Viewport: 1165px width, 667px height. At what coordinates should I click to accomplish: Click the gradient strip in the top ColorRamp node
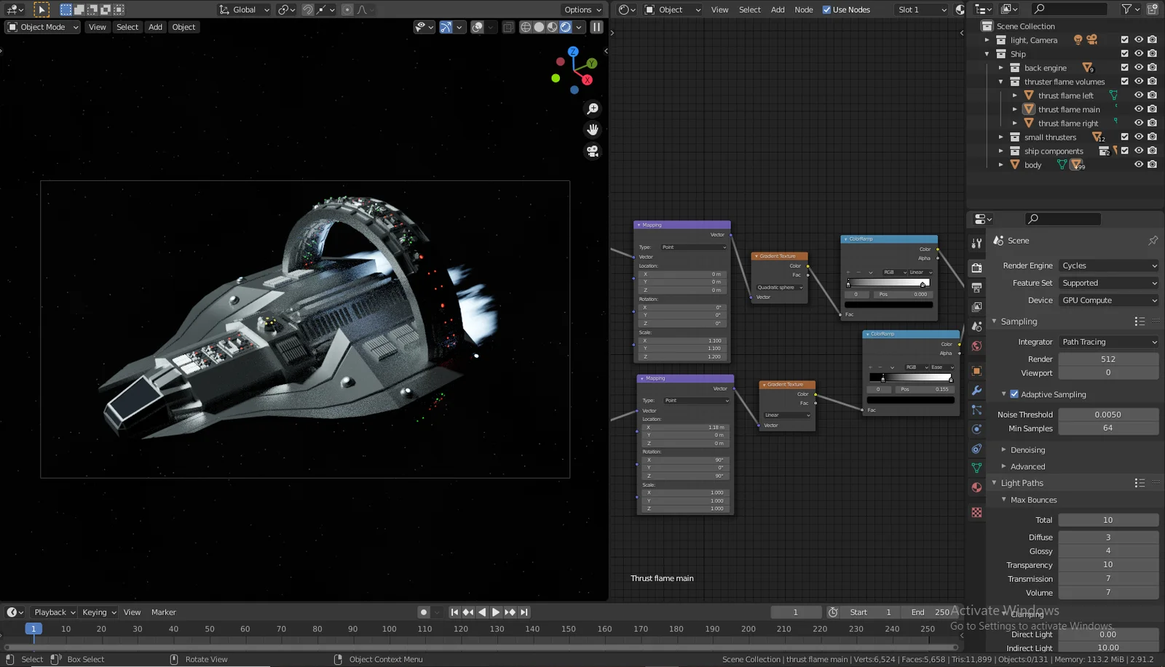tap(888, 282)
